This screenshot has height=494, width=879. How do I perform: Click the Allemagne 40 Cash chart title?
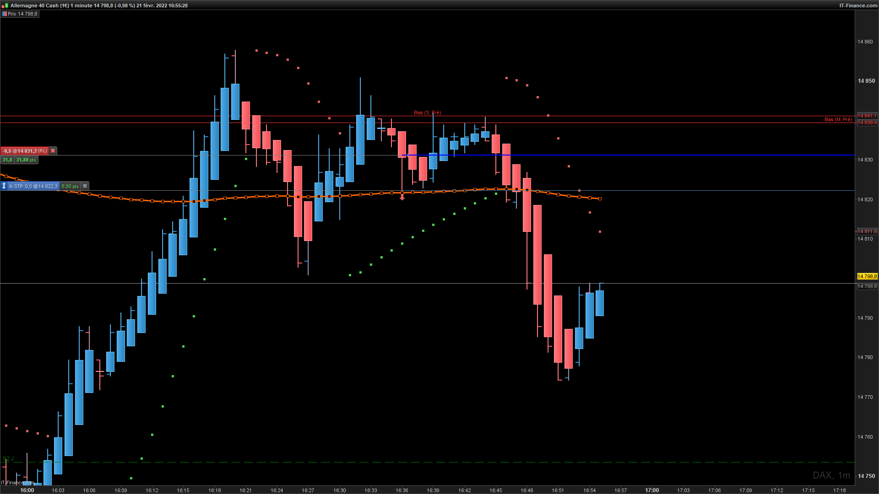click(34, 5)
